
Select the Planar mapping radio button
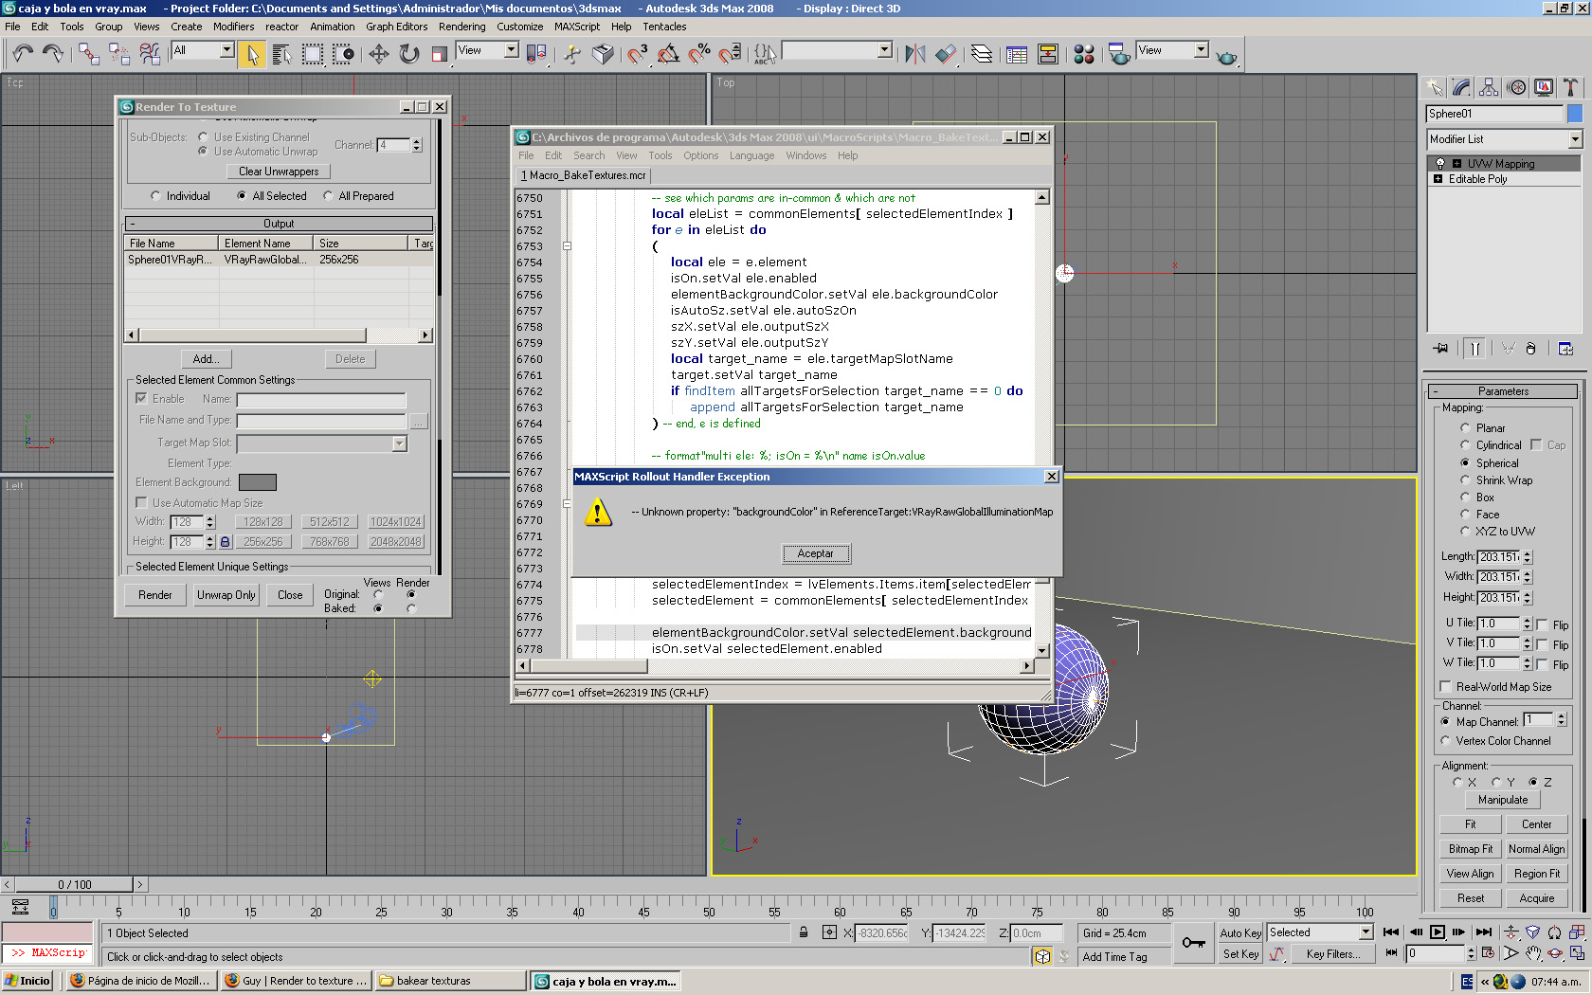[1465, 428]
